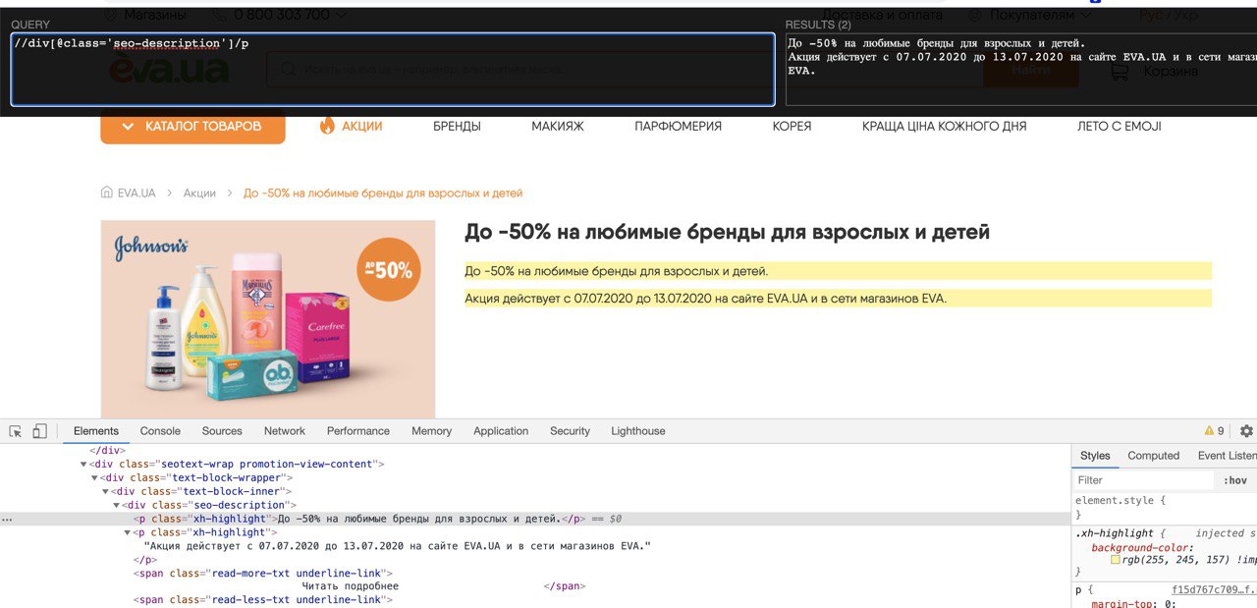Image resolution: width=1257 pixels, height=608 pixels.
Task: Open the БРЕНДЫ menu link
Action: [457, 127]
